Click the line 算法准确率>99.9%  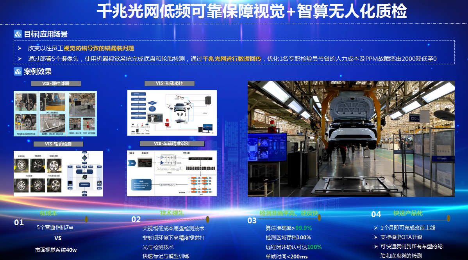[289, 228]
